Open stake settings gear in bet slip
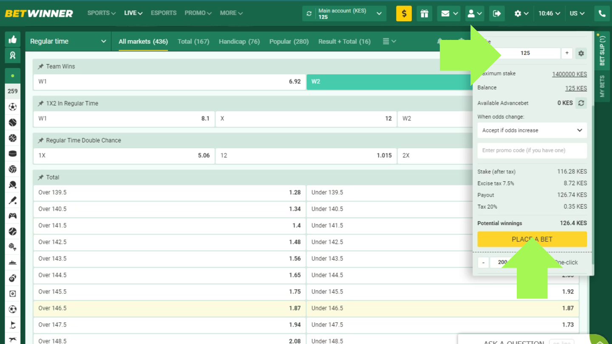This screenshot has height=344, width=612. [581, 54]
